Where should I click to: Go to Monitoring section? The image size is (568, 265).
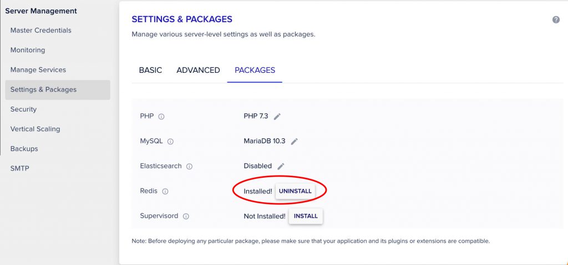[x=28, y=50]
